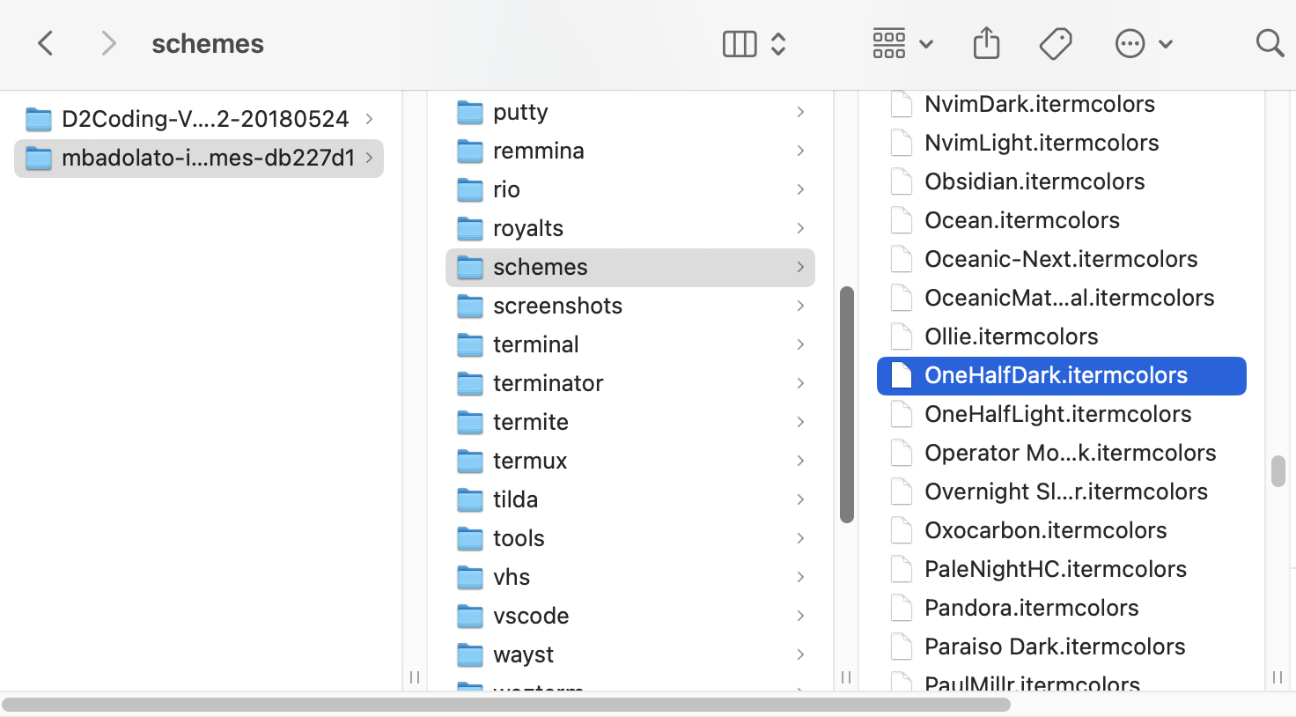This screenshot has height=717, width=1296.
Task: Select OneHalfLight.itermcolors file
Action: pos(1062,414)
